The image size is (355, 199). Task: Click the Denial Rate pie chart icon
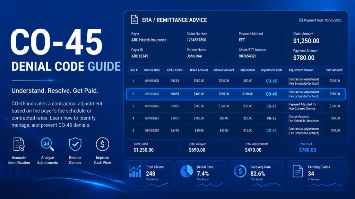pyautogui.click(x=187, y=171)
